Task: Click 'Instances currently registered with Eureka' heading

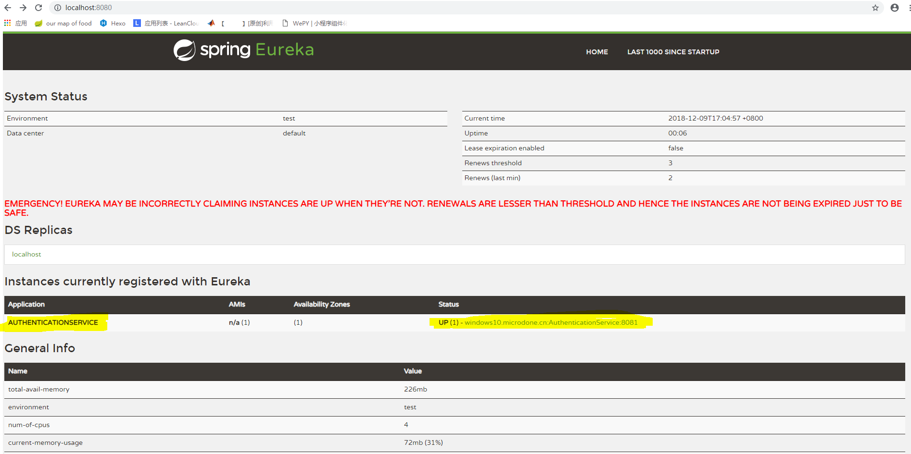Action: click(x=127, y=282)
